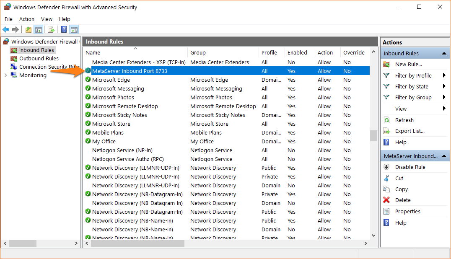Sort rules by the Enabled column header
451x259 pixels.
300,53
